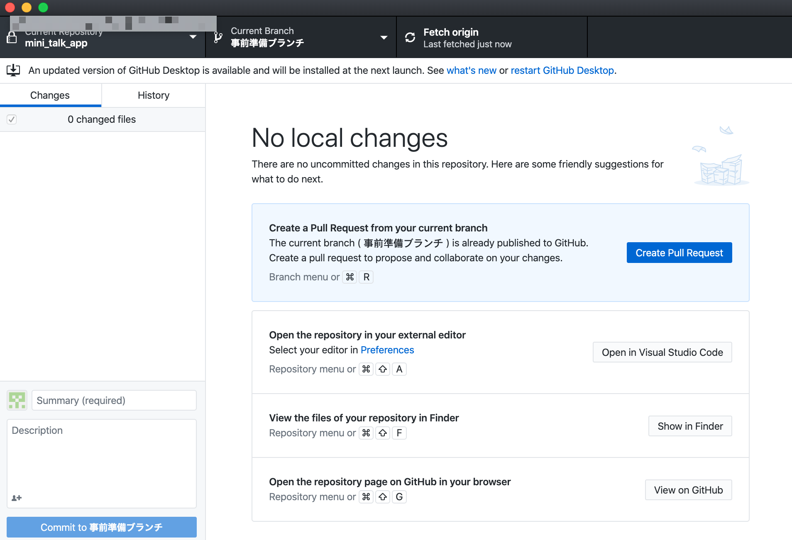Click the Fetch origin sync icon

(x=410, y=37)
